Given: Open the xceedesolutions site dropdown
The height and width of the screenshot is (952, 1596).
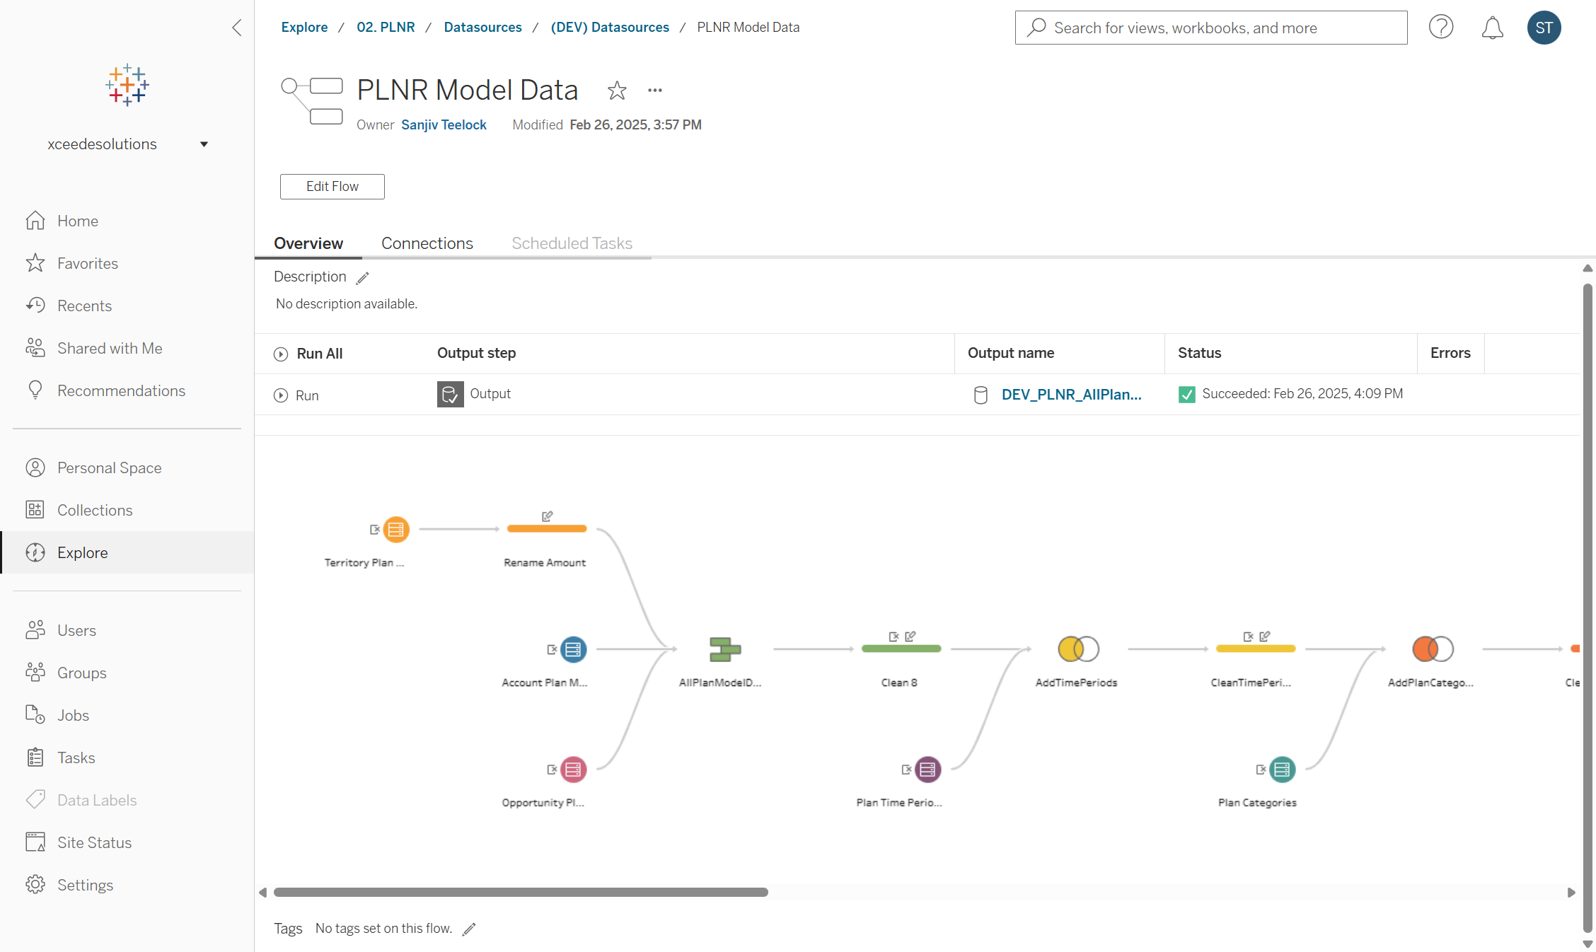Looking at the screenshot, I should click(127, 144).
